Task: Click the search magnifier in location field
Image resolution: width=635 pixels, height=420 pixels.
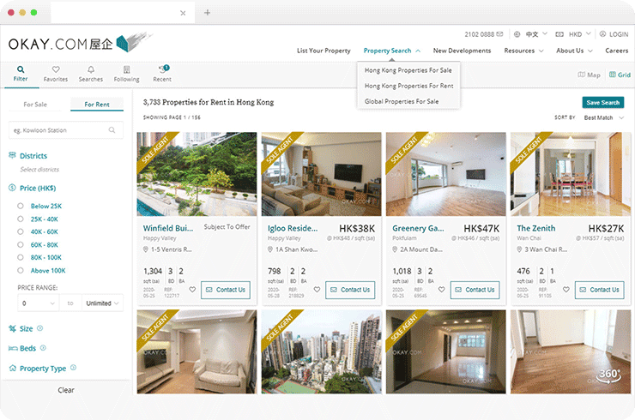Action: pyautogui.click(x=112, y=130)
